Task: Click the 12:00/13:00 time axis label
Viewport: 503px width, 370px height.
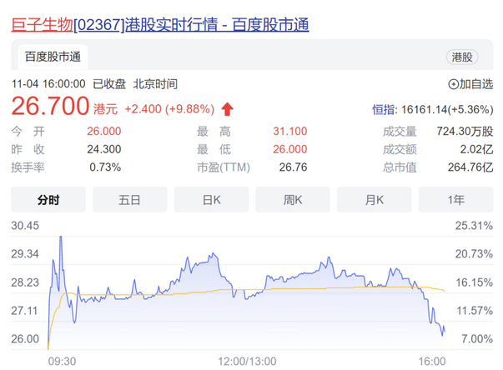Action: pyautogui.click(x=247, y=362)
